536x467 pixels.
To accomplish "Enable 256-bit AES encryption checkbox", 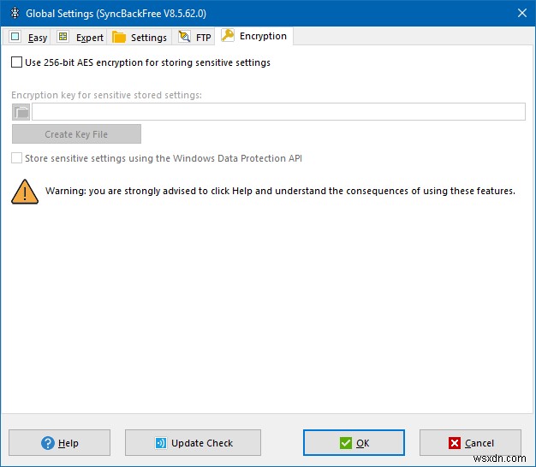I will point(17,62).
